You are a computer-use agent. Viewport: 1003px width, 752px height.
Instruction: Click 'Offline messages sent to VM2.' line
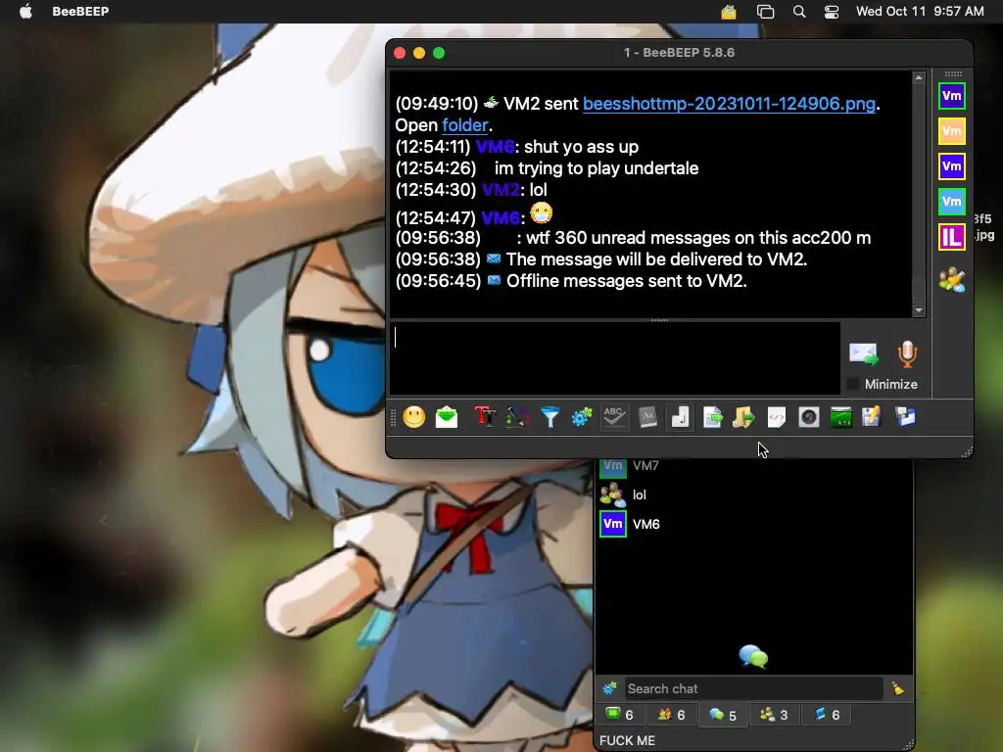click(x=627, y=281)
